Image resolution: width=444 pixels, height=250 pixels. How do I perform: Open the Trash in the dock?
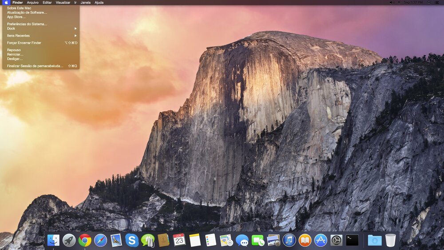390,240
